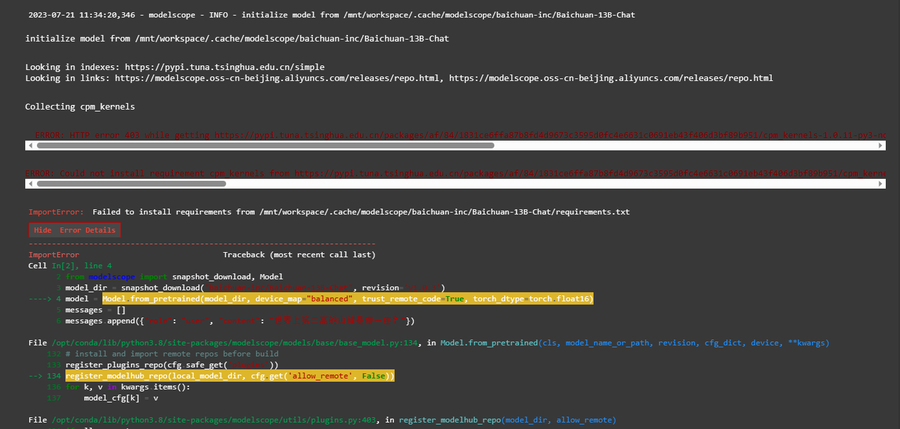Click the 'Traceback (most recent call last)' text
900x429 pixels.
pos(299,255)
